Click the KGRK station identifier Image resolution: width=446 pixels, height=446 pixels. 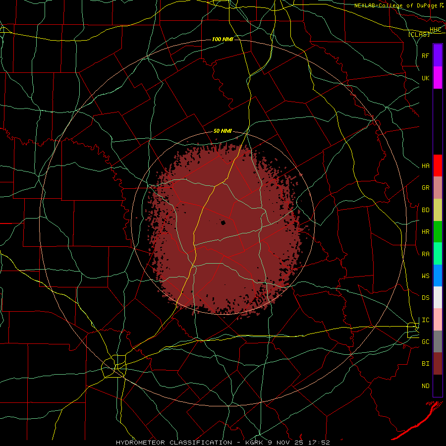(x=253, y=443)
